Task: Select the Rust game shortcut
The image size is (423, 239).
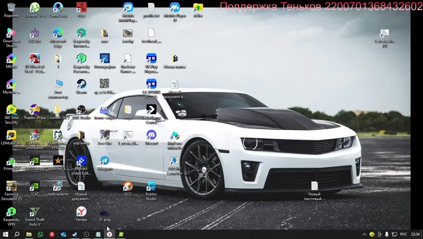Action: pos(81,10)
